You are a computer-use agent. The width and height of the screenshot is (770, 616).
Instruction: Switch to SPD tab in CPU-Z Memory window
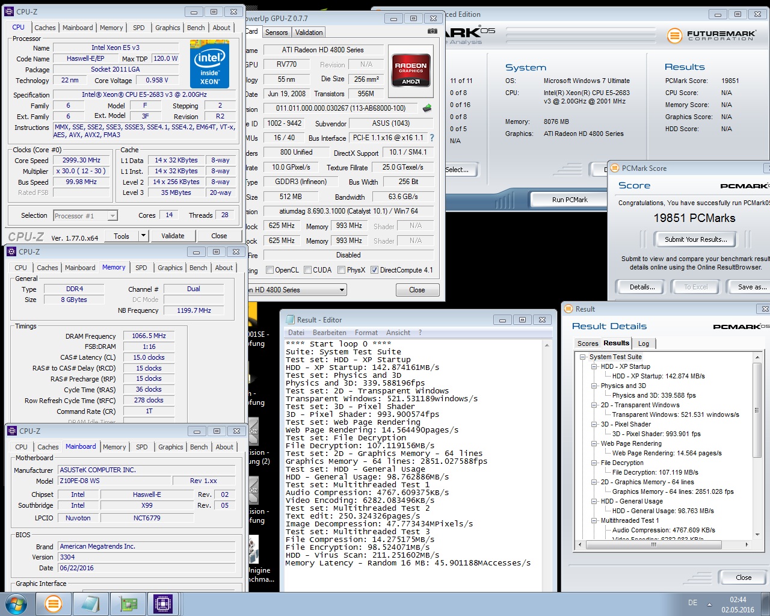141,268
